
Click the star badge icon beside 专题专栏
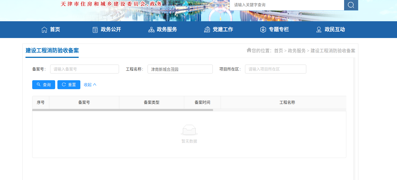[x=263, y=30]
